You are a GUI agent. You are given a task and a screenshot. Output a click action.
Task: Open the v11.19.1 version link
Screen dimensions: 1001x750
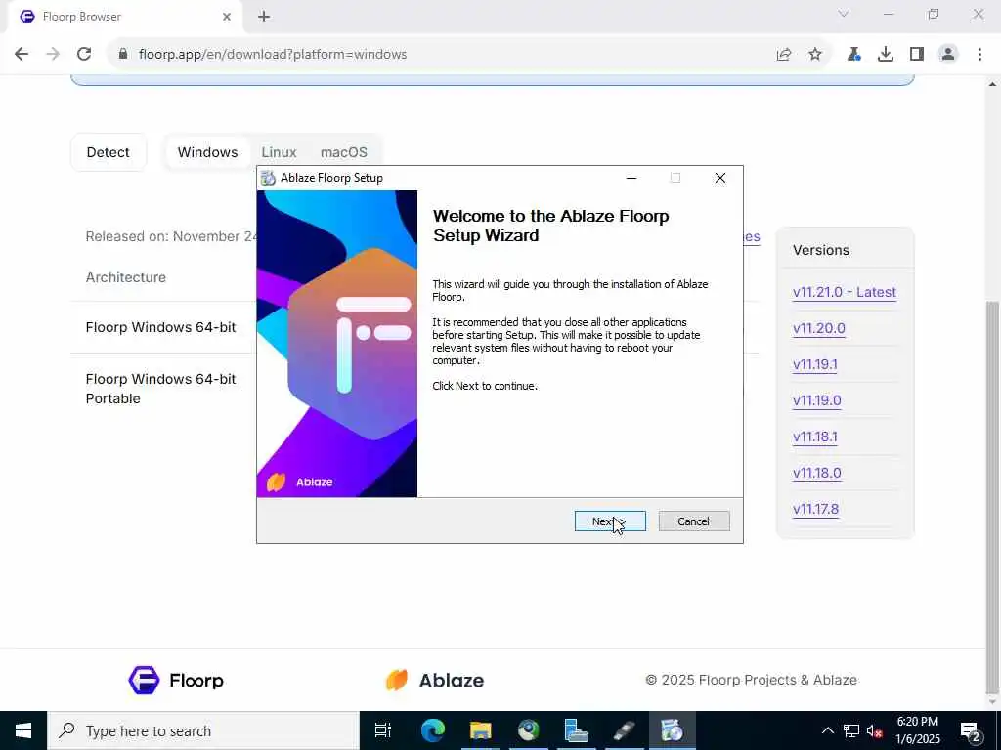pyautogui.click(x=815, y=365)
